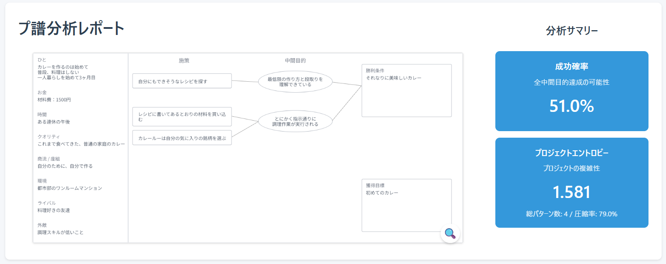
Task: Click the 勝利条件 box in the diagram
Action: (406, 90)
